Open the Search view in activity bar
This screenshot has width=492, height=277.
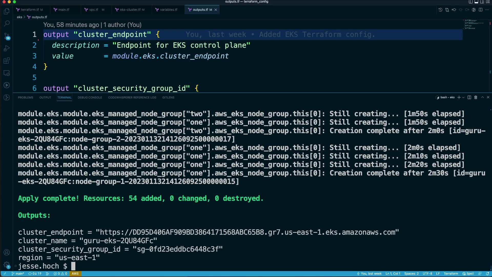pyautogui.click(x=7, y=24)
